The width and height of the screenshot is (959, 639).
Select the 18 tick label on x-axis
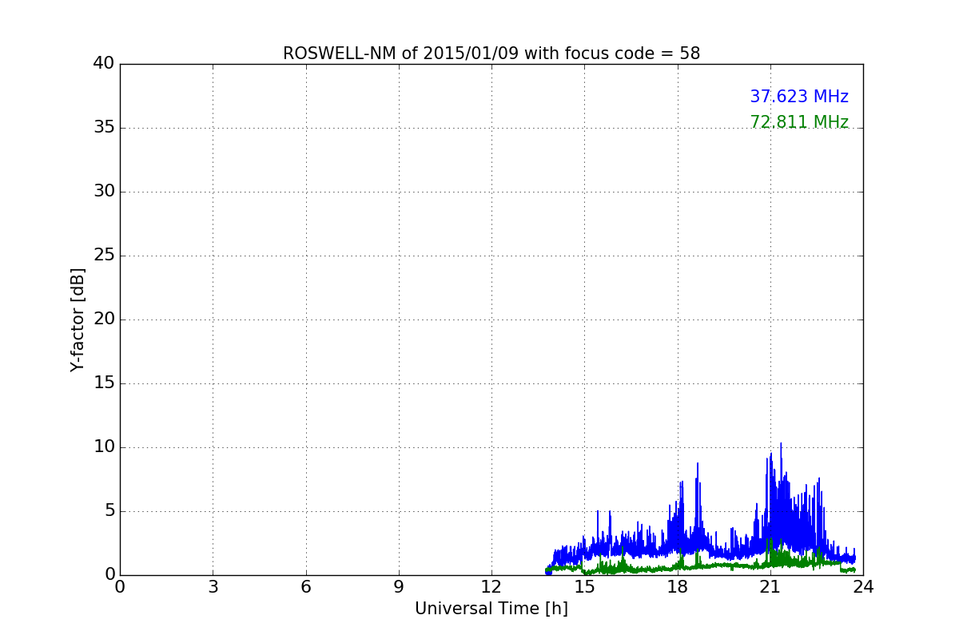coord(677,587)
